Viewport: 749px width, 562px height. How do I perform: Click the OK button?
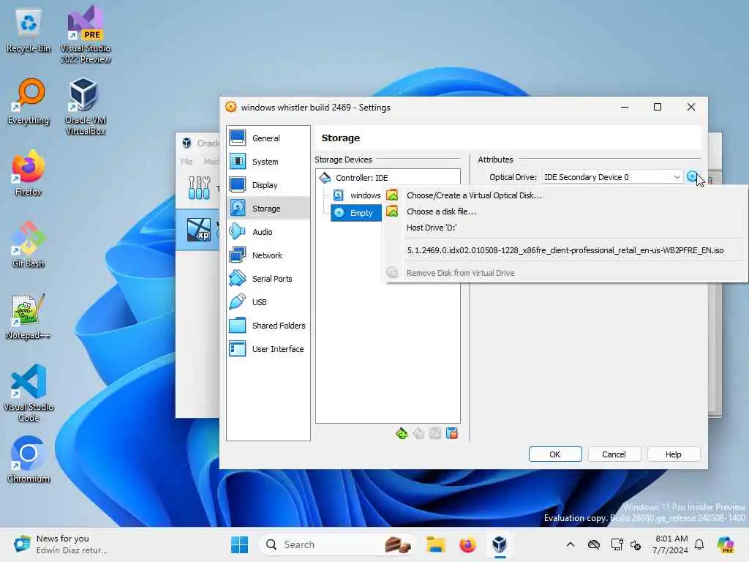[555, 454]
